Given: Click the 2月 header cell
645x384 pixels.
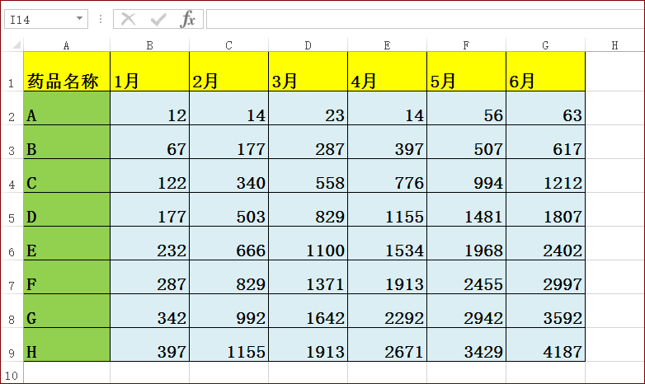Looking at the screenshot, I should [x=228, y=72].
